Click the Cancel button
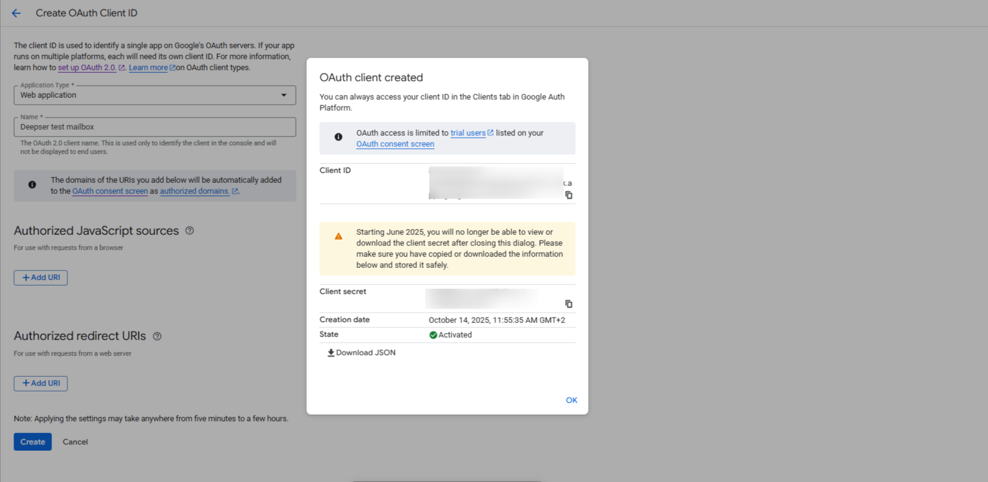988x482 pixels. pos(75,442)
